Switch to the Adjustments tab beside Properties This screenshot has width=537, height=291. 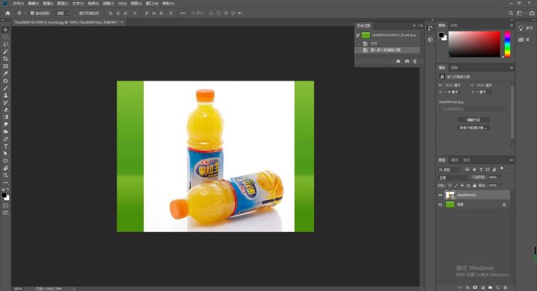tap(454, 68)
